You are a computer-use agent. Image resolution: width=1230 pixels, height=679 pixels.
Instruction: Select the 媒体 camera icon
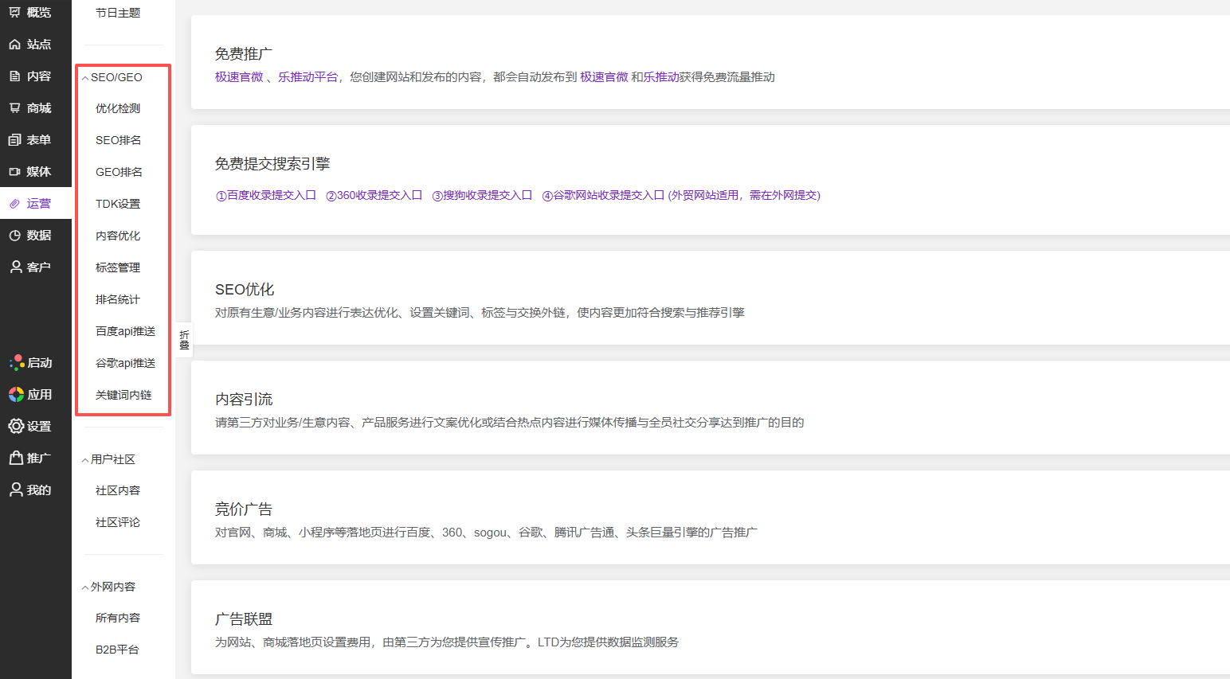point(14,172)
